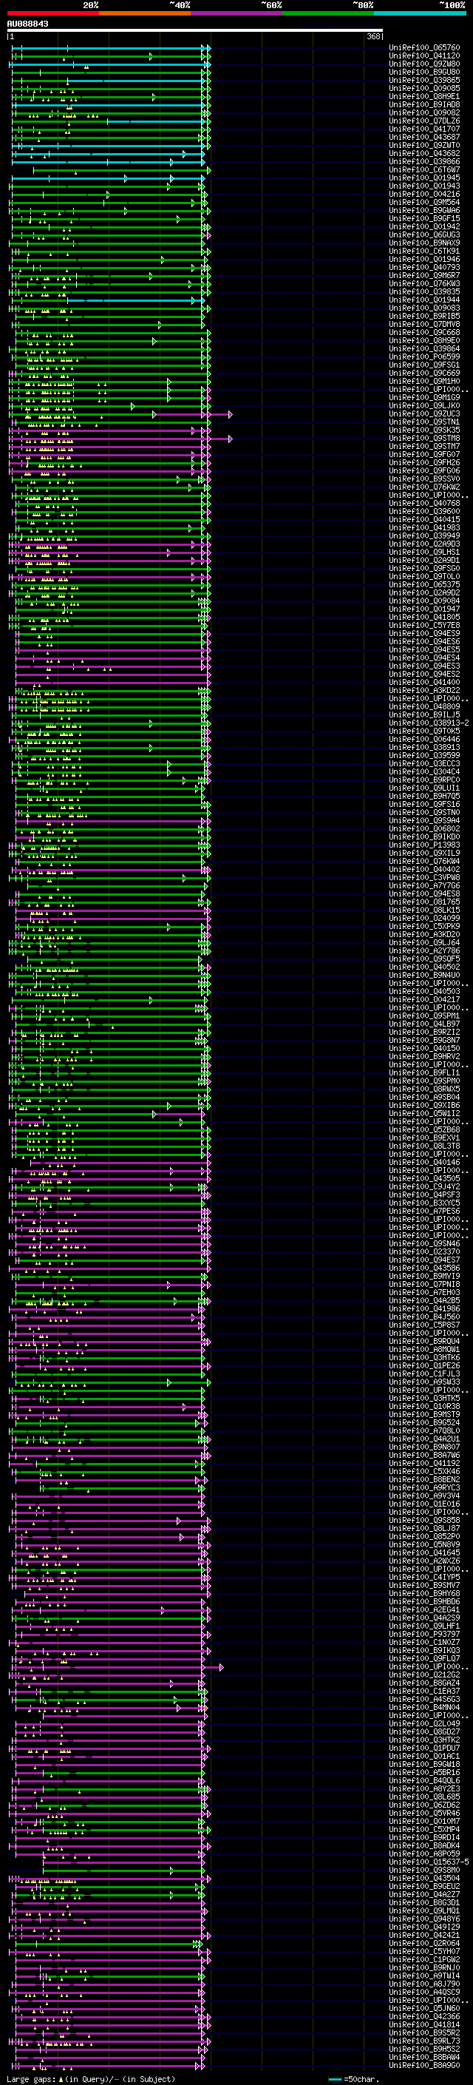This screenshot has height=2085, width=473.
Task: Click the UniRef100_O04216 label
Action: [424, 195]
